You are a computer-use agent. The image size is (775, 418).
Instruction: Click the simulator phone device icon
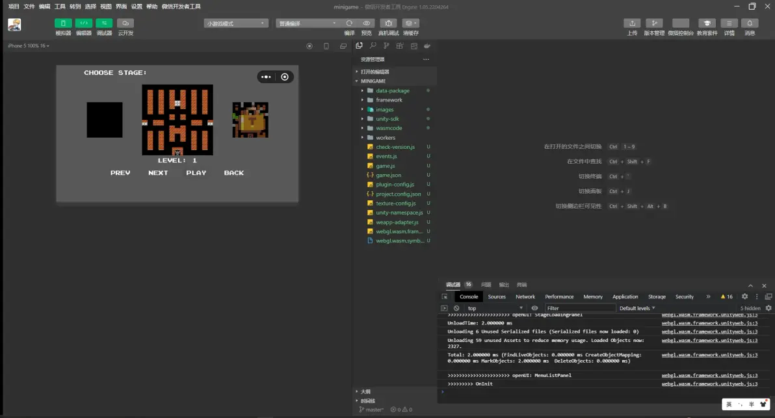click(326, 46)
